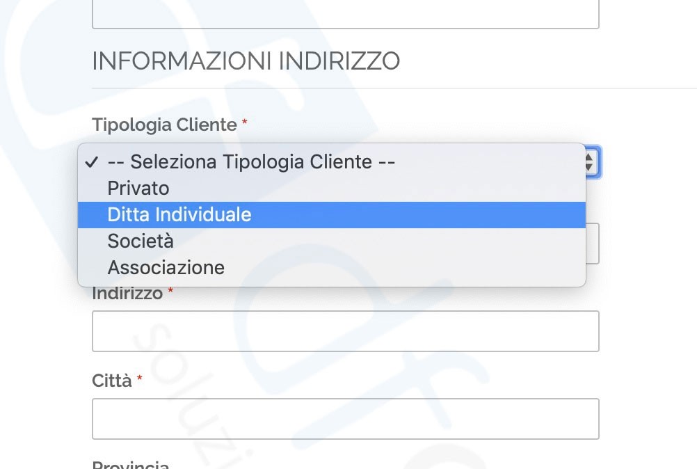Click the field edge partly hidden behind the dropdown
Image resolution: width=697 pixels, height=469 pixels.
[593, 244]
